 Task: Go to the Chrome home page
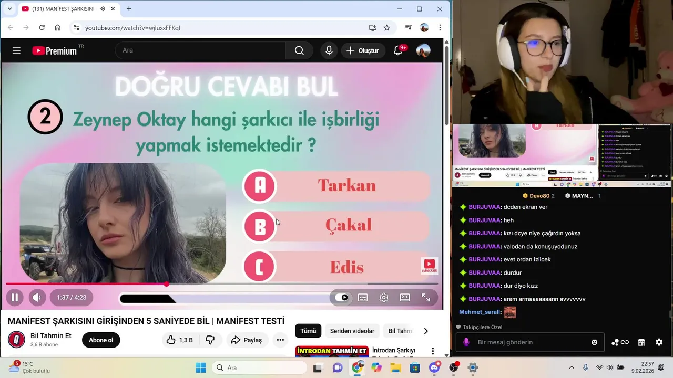58,28
